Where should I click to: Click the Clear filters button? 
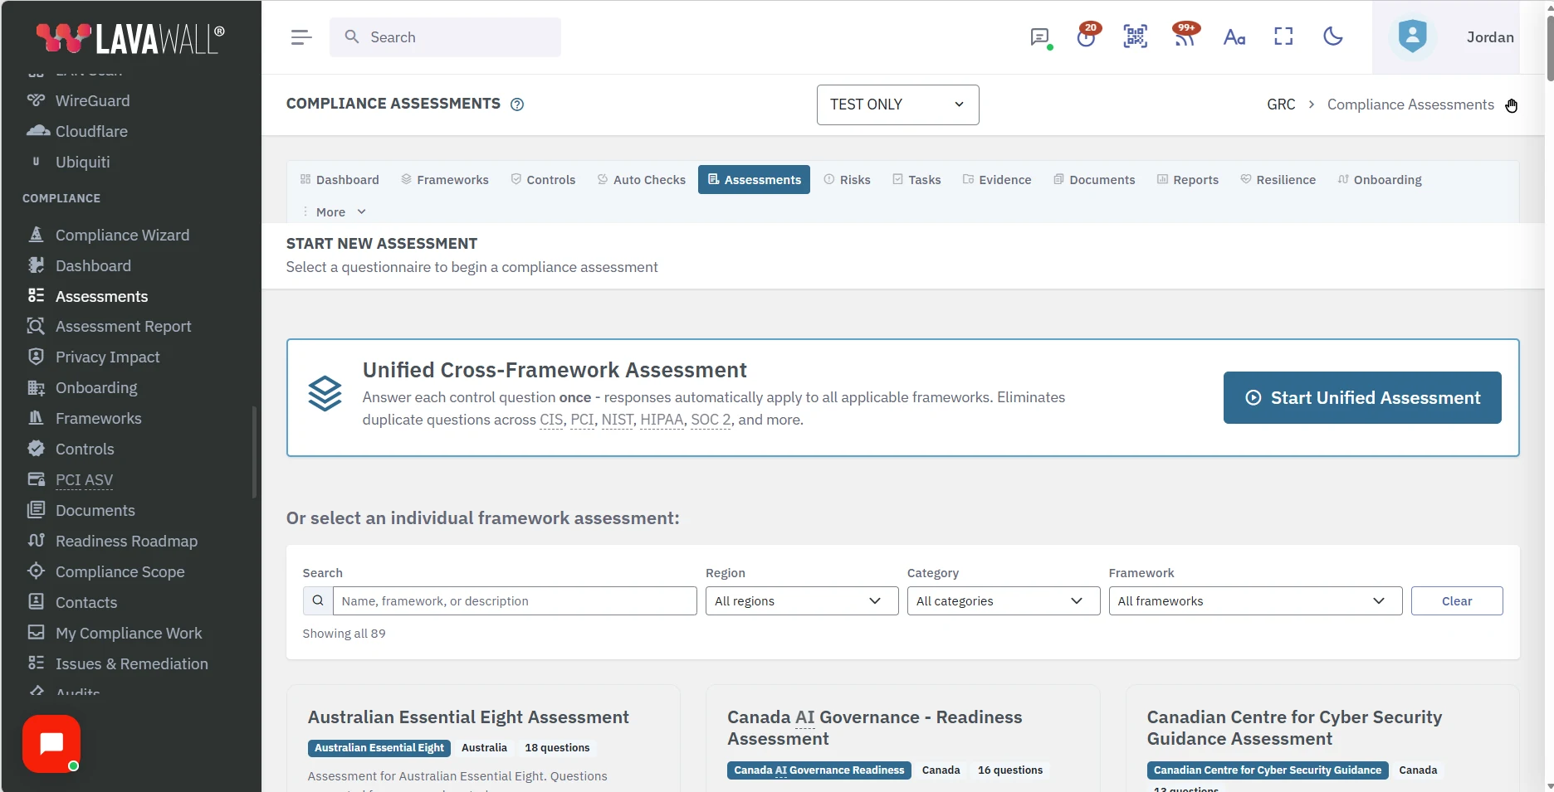pos(1457,600)
